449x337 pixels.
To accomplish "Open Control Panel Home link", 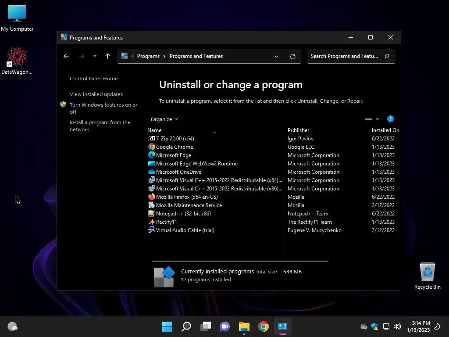I will point(94,79).
